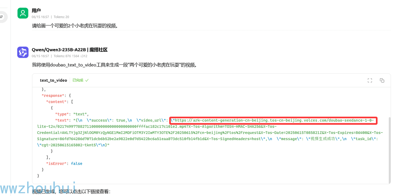Click the 已完成 status label
Image resolution: width=396 pixels, height=196 pixels.
78,80
